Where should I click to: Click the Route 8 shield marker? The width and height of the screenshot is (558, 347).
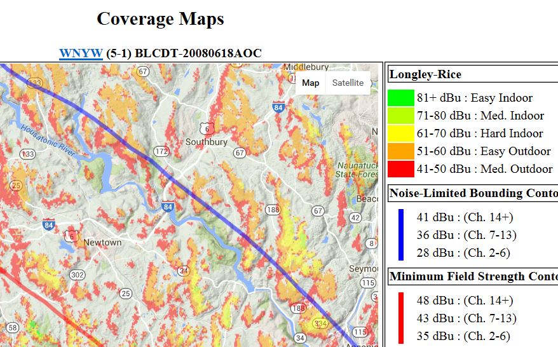tap(372, 243)
